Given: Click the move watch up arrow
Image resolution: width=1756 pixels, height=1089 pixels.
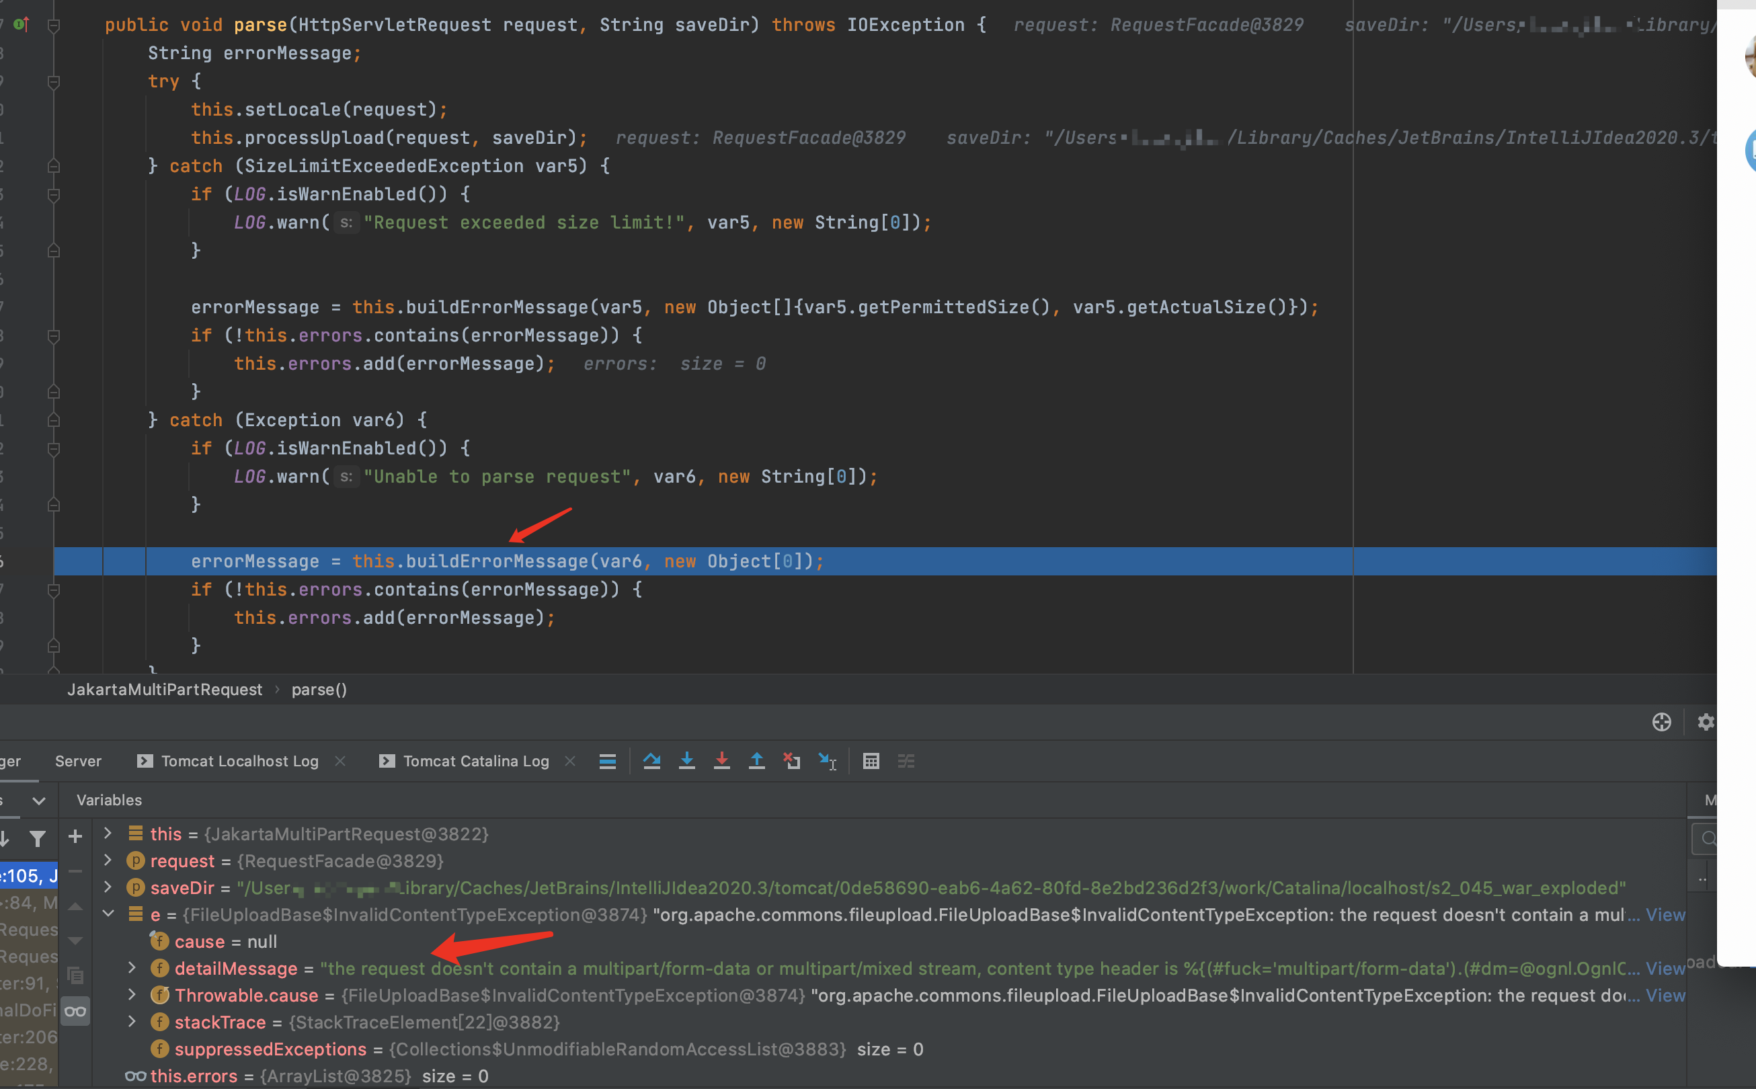Looking at the screenshot, I should [75, 907].
